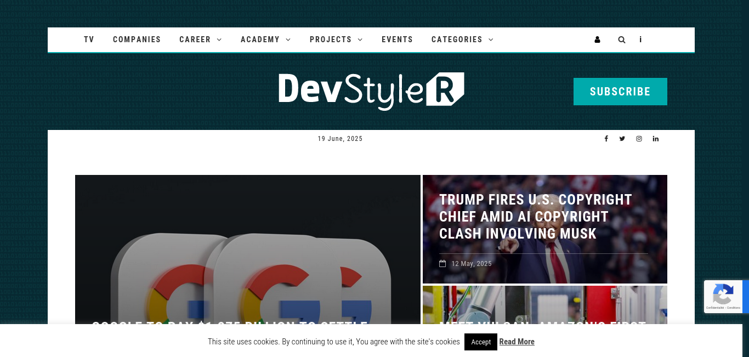The image size is (749, 357).
Task: Click the search magnifier icon
Action: (x=621, y=39)
